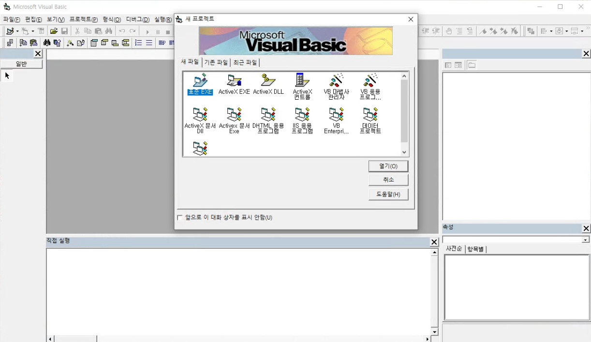Click the Clear All Bookmarks crossed flag icon
591x342 pixels.
pos(515,31)
